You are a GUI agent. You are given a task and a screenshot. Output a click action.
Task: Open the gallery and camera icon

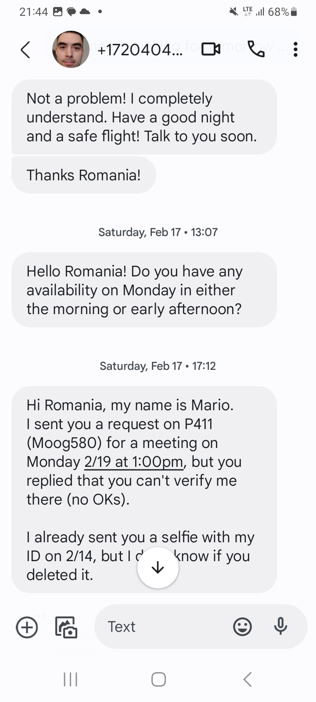(66, 627)
